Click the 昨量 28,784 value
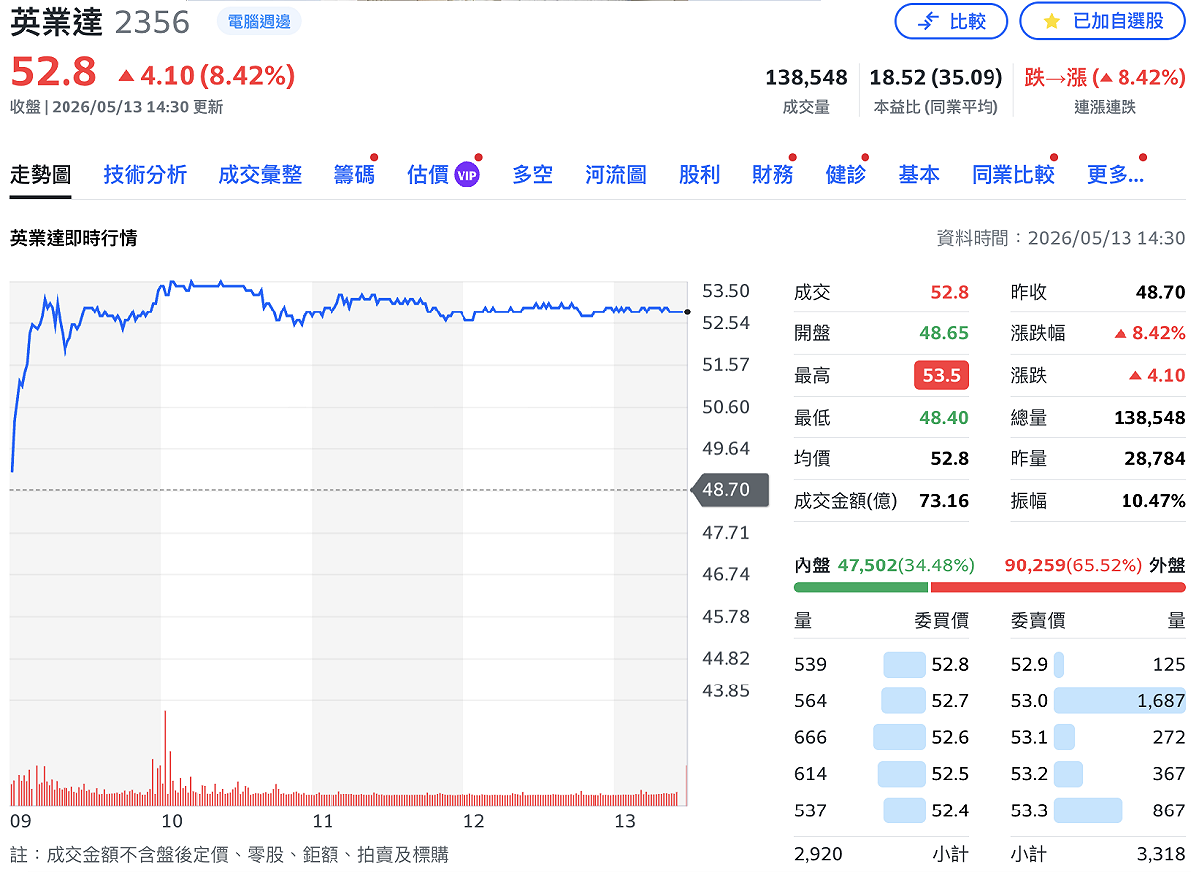This screenshot has height=872, width=1191. 1156,459
